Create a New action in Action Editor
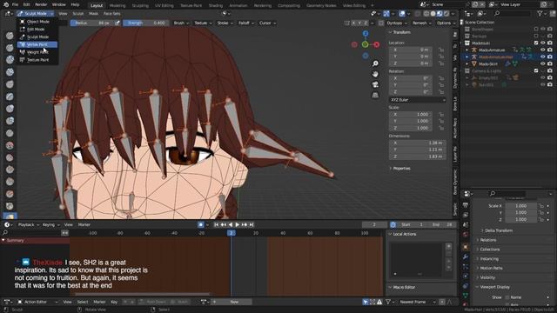 [x=234, y=302]
